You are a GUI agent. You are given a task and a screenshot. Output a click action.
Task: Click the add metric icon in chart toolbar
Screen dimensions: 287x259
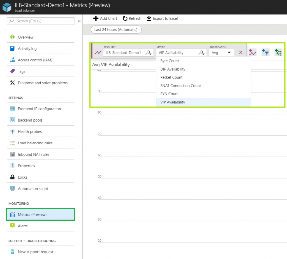[253, 52]
